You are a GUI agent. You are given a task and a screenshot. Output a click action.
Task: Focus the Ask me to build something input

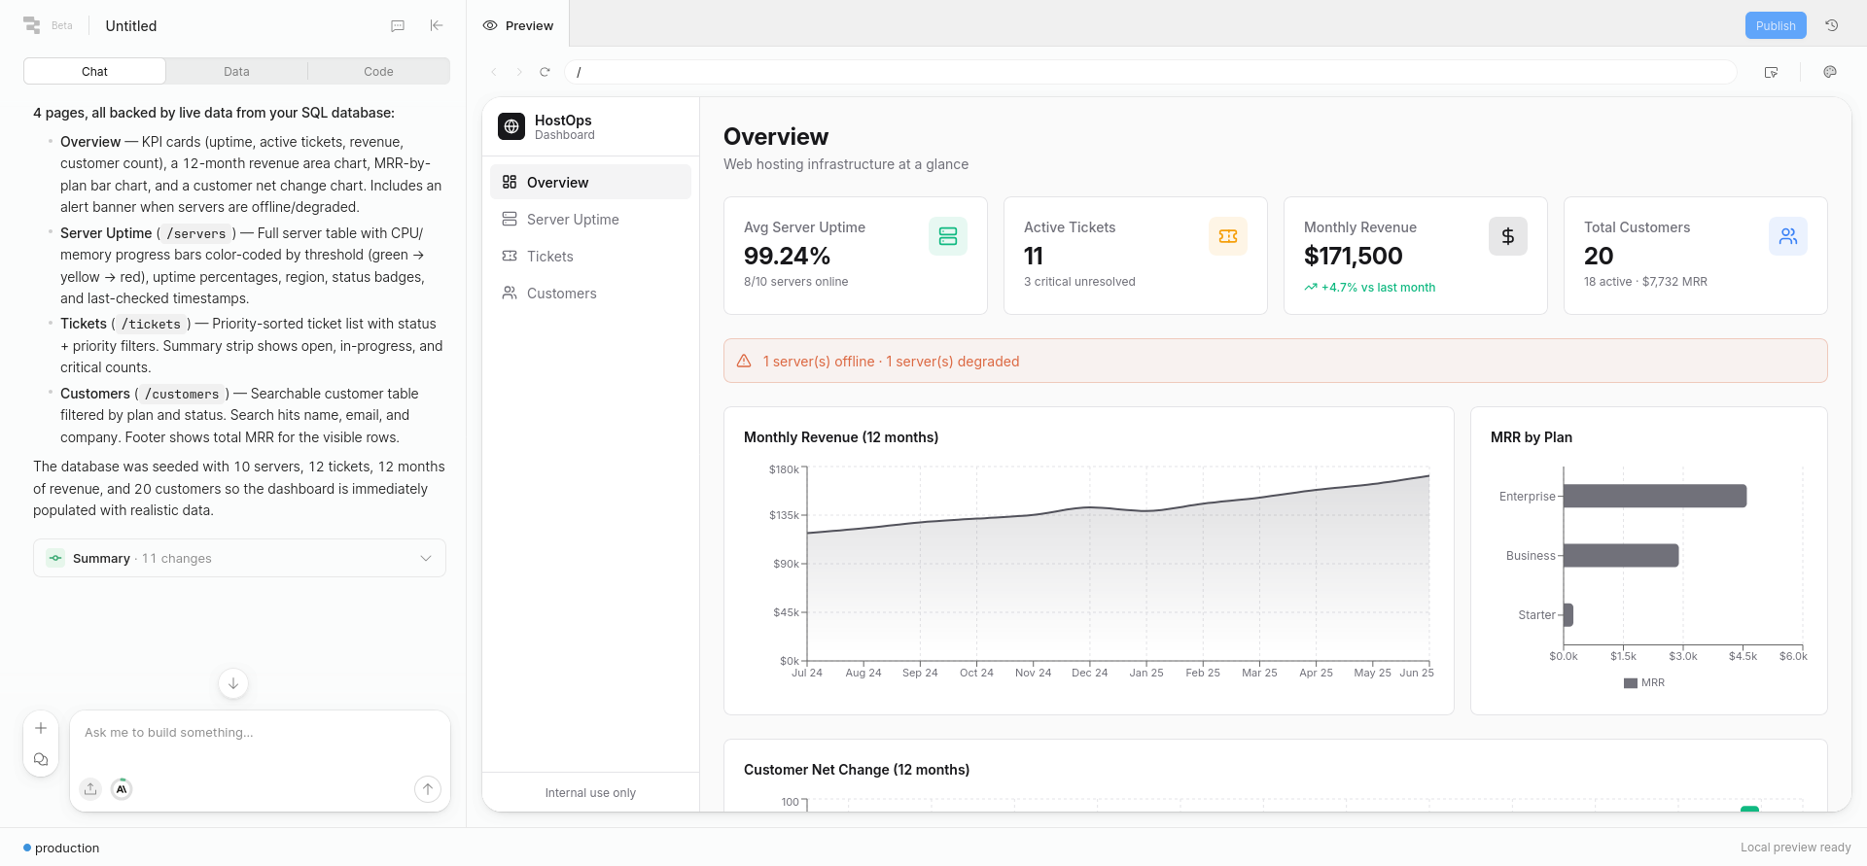260,733
